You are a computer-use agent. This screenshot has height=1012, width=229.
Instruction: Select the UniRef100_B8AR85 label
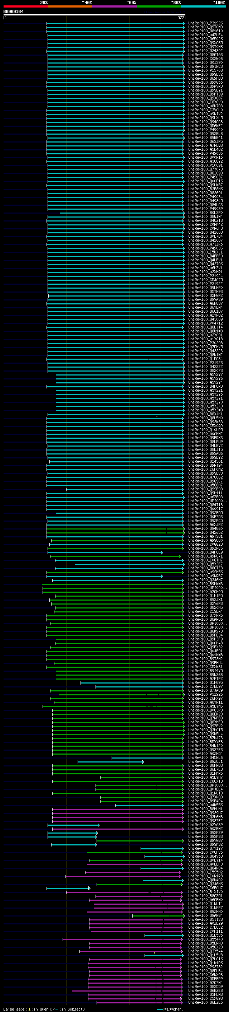point(205,619)
